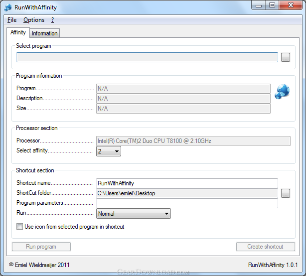This screenshot has width=306, height=276.
Task: Enable Use icon from selected program checkbox
Action: click(x=19, y=227)
